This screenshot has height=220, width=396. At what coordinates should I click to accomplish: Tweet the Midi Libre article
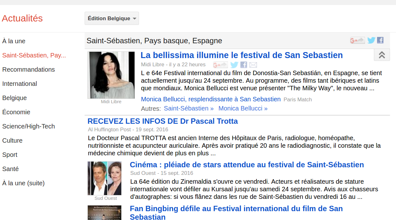tap(234, 65)
